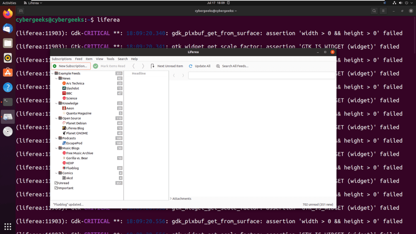Click Next Unread Item button
This screenshot has width=416, height=234.
click(x=167, y=66)
